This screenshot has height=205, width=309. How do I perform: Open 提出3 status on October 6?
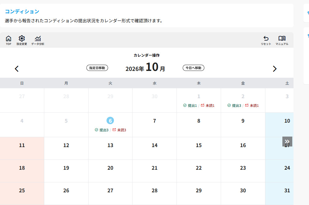click(102, 130)
